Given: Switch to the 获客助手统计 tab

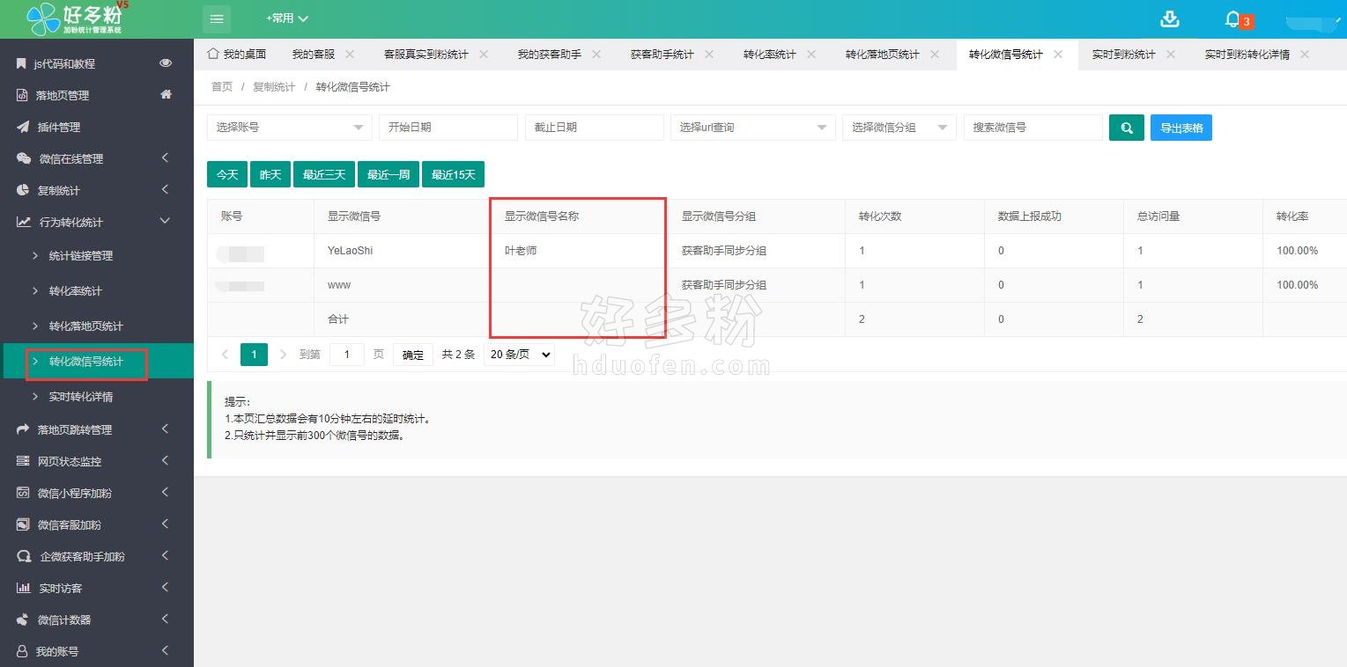Looking at the screenshot, I should click(662, 55).
